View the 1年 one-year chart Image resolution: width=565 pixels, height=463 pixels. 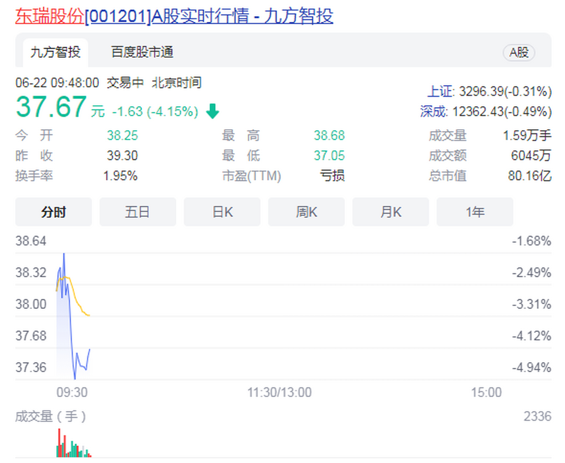pos(474,212)
